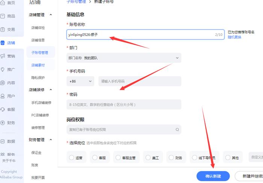Click the 确认新建 confirm button

(213, 176)
